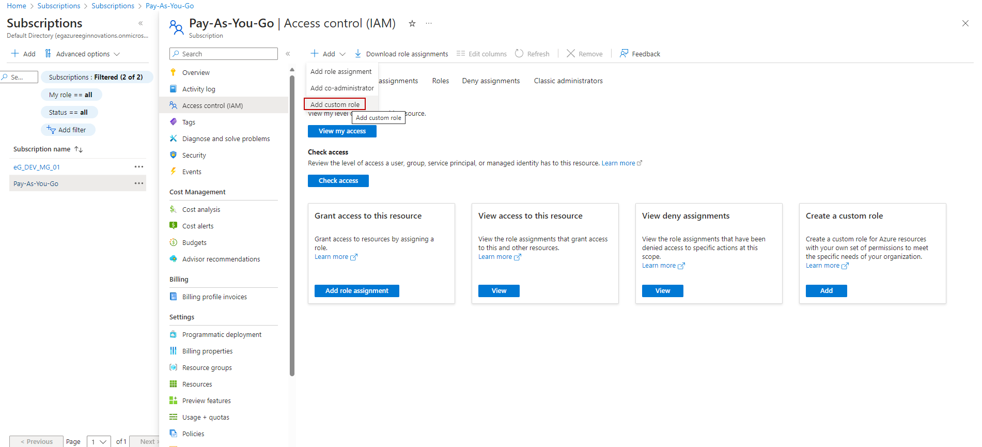Screen dimensions: 982x447
Task: Open the Security shield icon
Action: click(x=173, y=155)
